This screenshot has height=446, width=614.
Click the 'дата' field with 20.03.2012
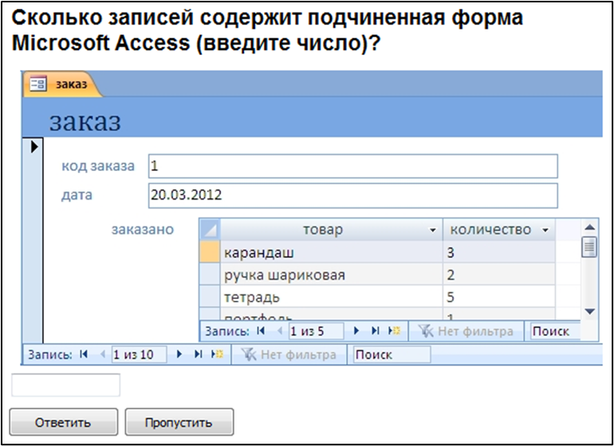coord(352,195)
